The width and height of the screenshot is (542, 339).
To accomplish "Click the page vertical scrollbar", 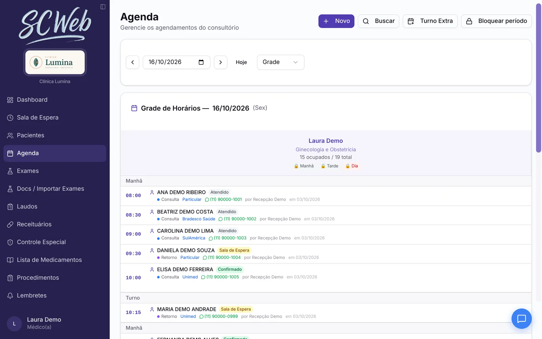I will tap(539, 78).
